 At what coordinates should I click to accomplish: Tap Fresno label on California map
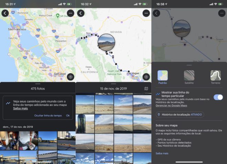(89, 67)
